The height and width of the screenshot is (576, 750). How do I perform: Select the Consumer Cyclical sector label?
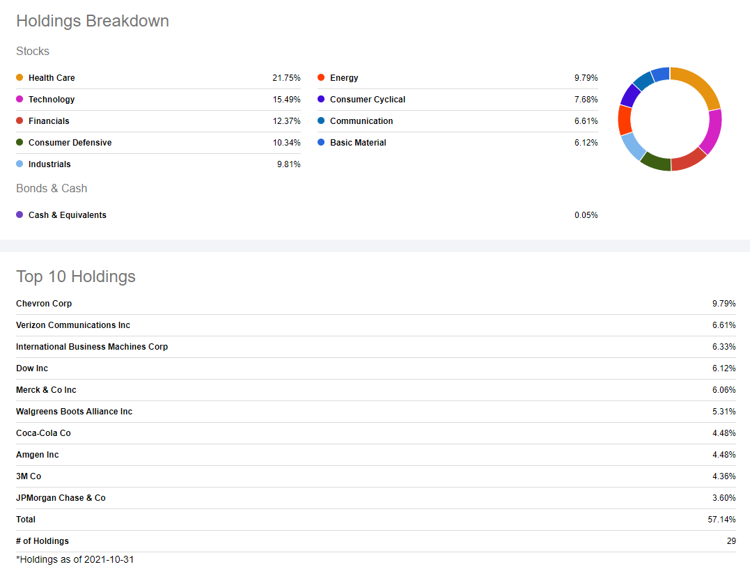368,100
